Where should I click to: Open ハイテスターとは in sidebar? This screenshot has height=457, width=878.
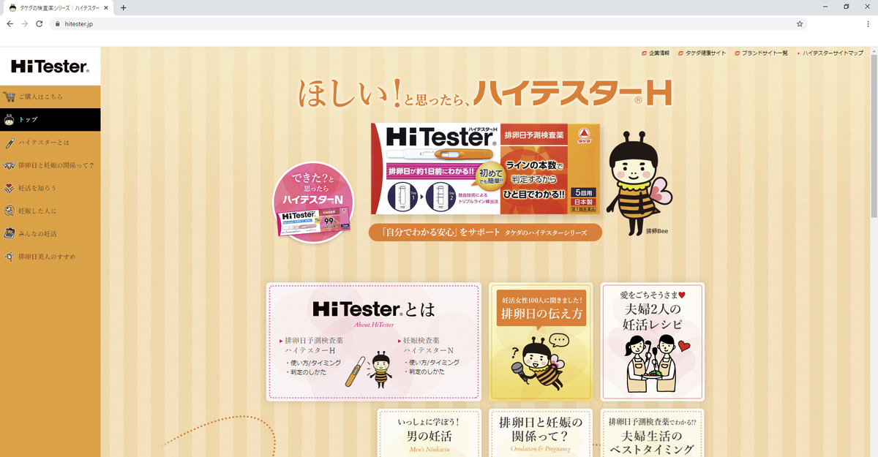(x=50, y=142)
